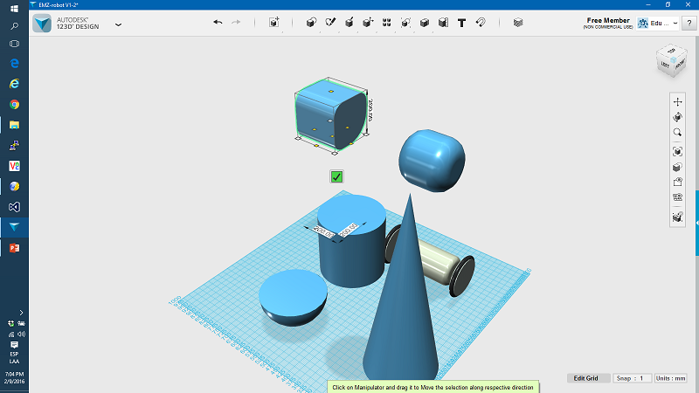Open Visual Studio from taskbar
Image resolution: width=699 pixels, height=393 pixels.
point(14,207)
